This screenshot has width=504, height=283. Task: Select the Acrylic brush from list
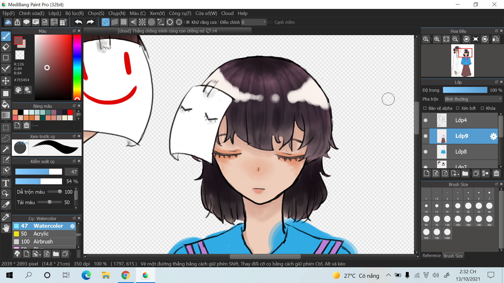[x=41, y=234]
